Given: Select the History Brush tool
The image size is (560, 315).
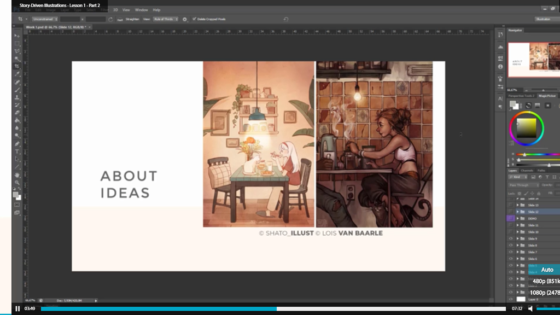Looking at the screenshot, I should point(17,105).
